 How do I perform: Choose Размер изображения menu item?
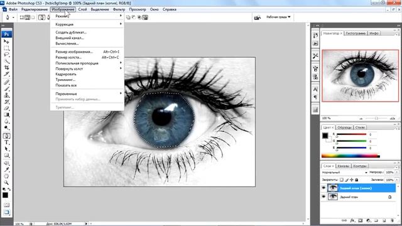pos(87,51)
